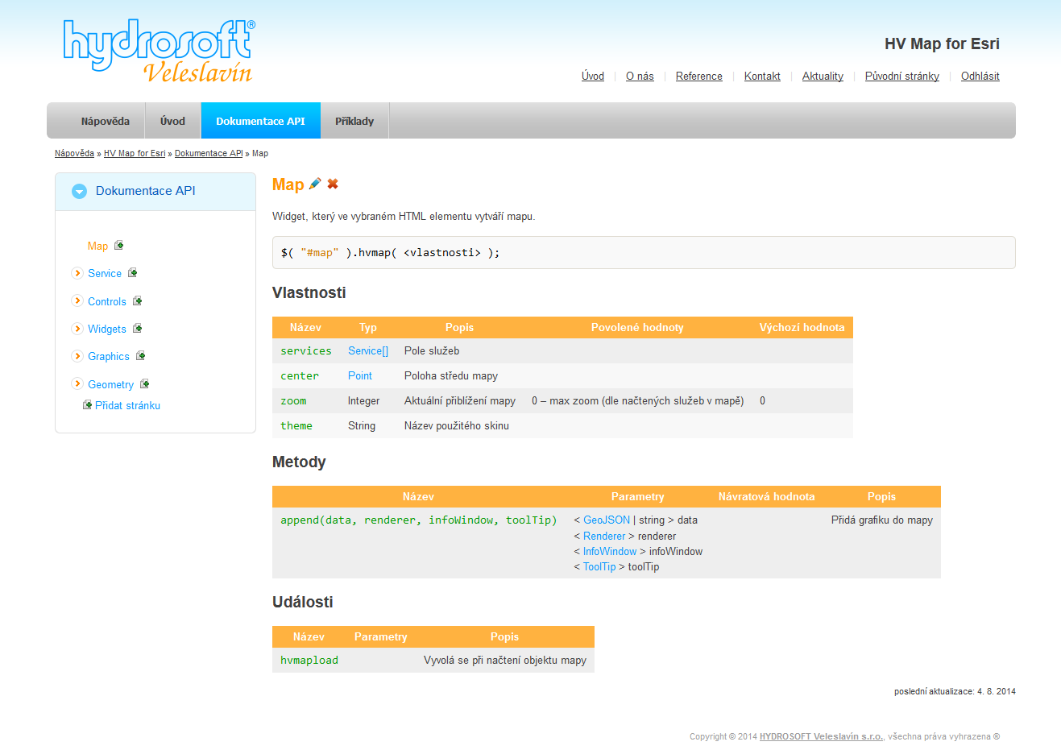
Task: Click the add-page icon next to Service
Action: click(x=133, y=273)
